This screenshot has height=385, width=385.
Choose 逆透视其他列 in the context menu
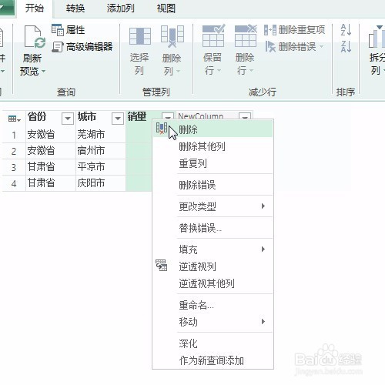[213, 283]
